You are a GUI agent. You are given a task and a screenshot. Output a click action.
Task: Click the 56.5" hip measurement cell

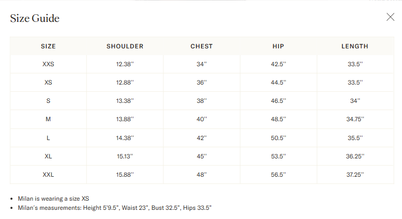[278, 175]
